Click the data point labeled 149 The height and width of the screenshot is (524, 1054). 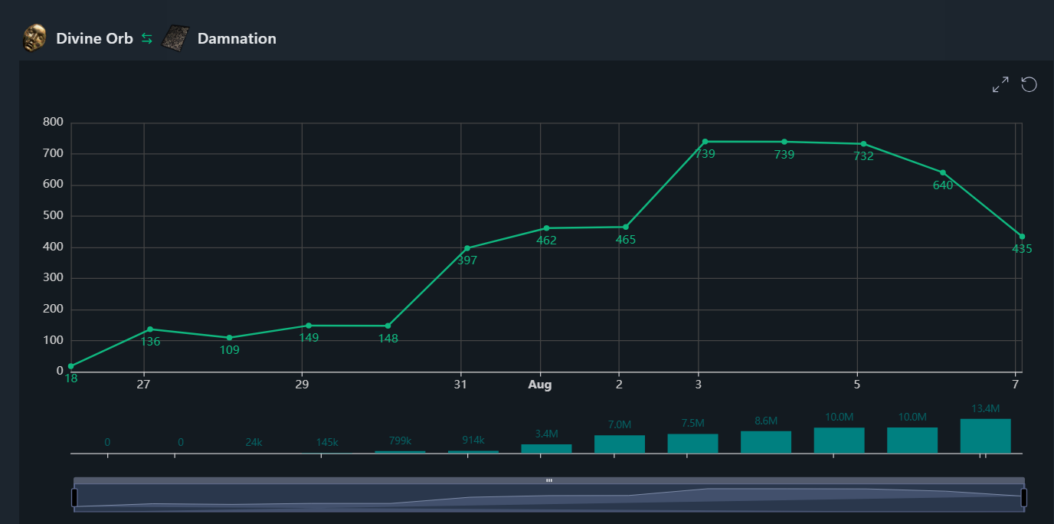[309, 326]
